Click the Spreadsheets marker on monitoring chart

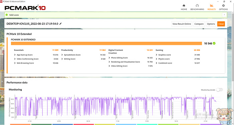click(133, 114)
